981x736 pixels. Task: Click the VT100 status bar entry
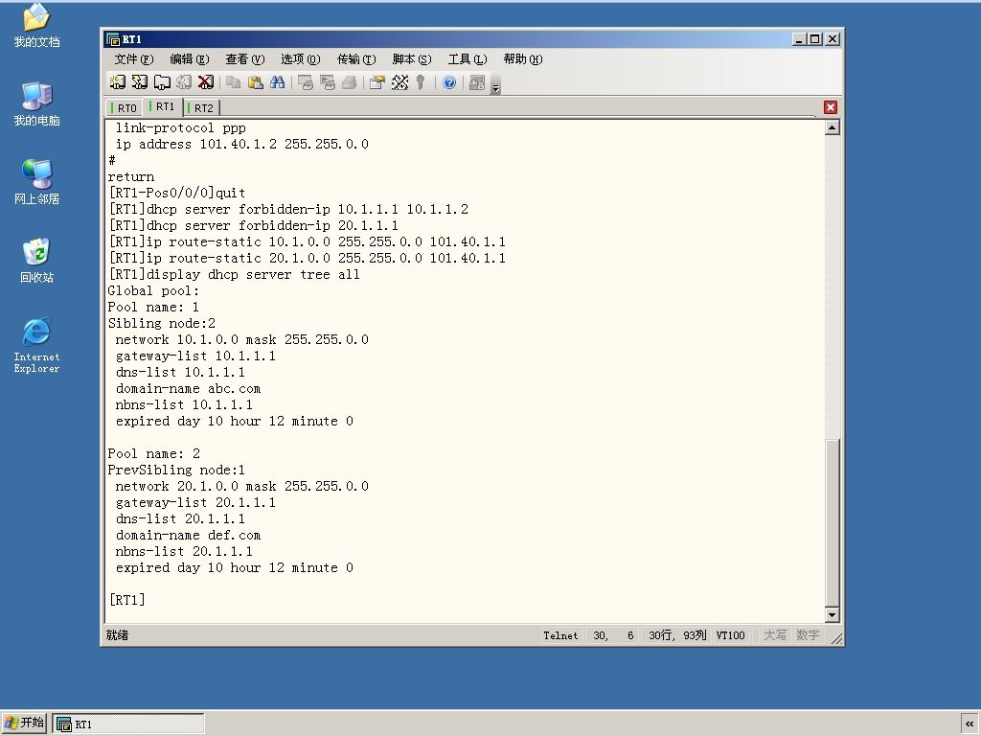pos(730,635)
